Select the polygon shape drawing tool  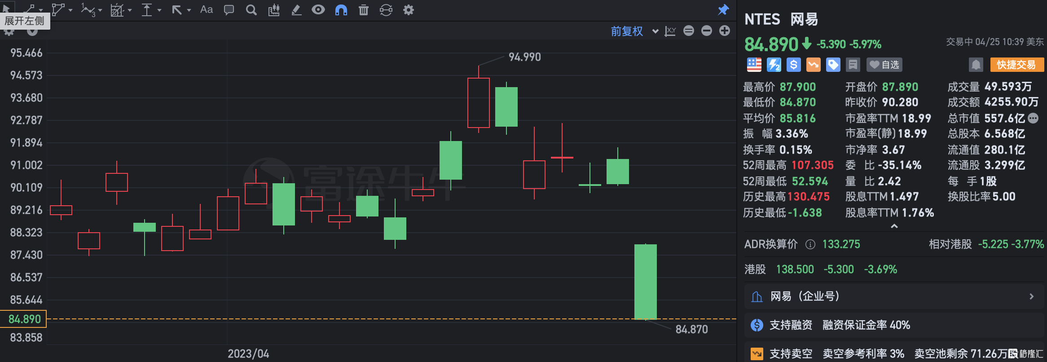pos(58,9)
